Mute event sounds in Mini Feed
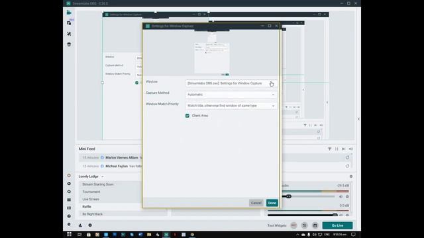 tap(350, 149)
